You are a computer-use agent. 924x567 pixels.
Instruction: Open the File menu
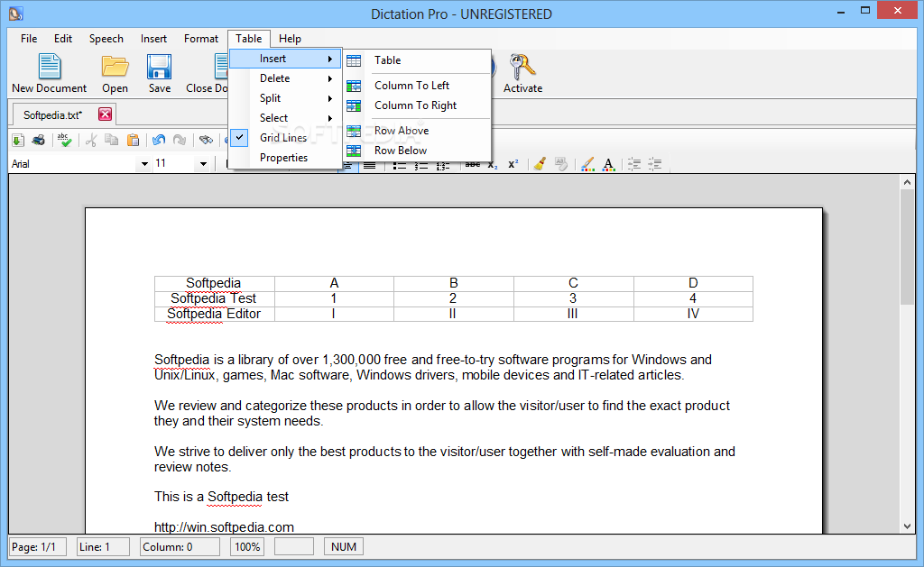pyautogui.click(x=29, y=39)
